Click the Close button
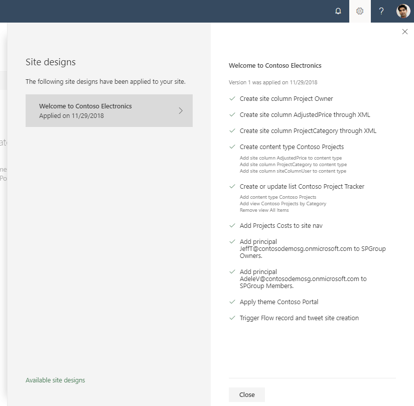This screenshot has height=406, width=414. [x=247, y=394]
